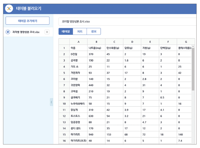Click the 탄수화물(g) header cell

[x=114, y=48]
